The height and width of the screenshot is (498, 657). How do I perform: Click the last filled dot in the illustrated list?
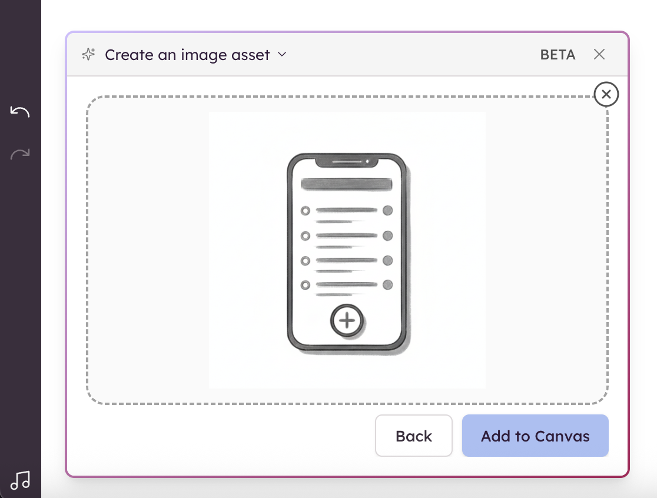pyautogui.click(x=387, y=285)
